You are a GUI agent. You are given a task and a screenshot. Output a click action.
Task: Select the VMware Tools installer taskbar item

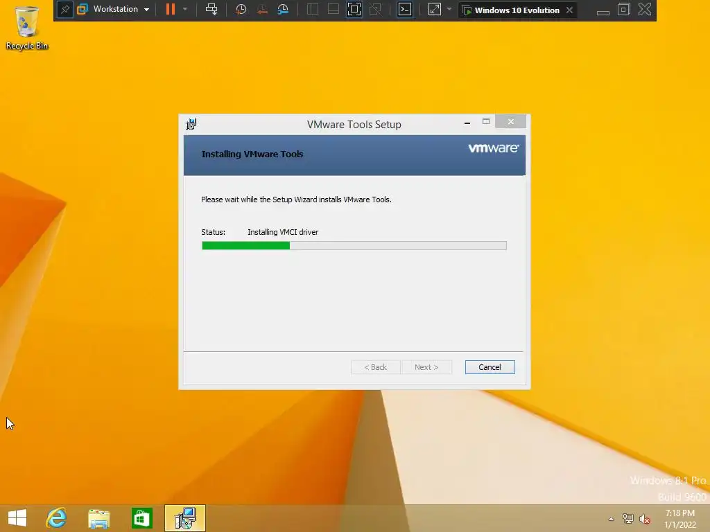(184, 518)
